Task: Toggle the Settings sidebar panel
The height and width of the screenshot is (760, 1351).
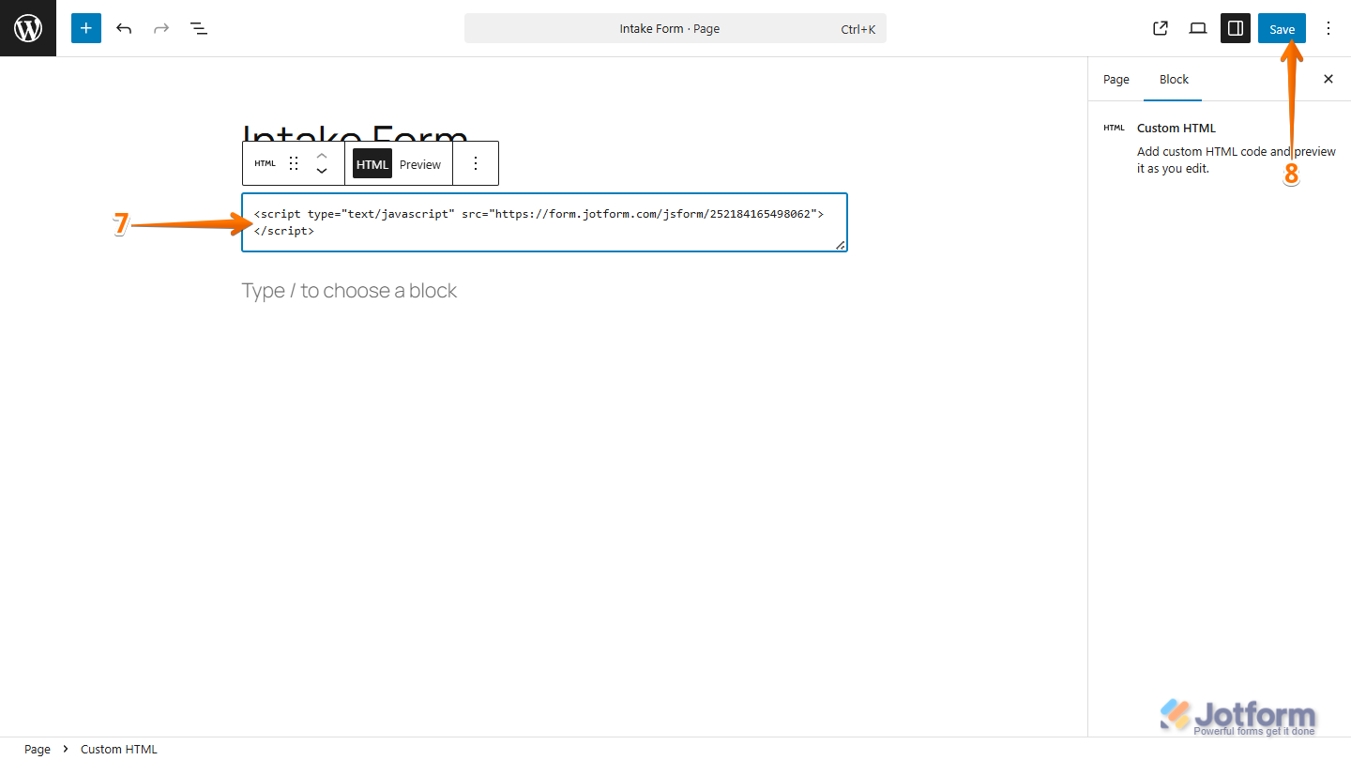Action: tap(1236, 28)
